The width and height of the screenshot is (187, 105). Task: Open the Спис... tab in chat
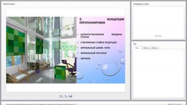click(x=146, y=48)
